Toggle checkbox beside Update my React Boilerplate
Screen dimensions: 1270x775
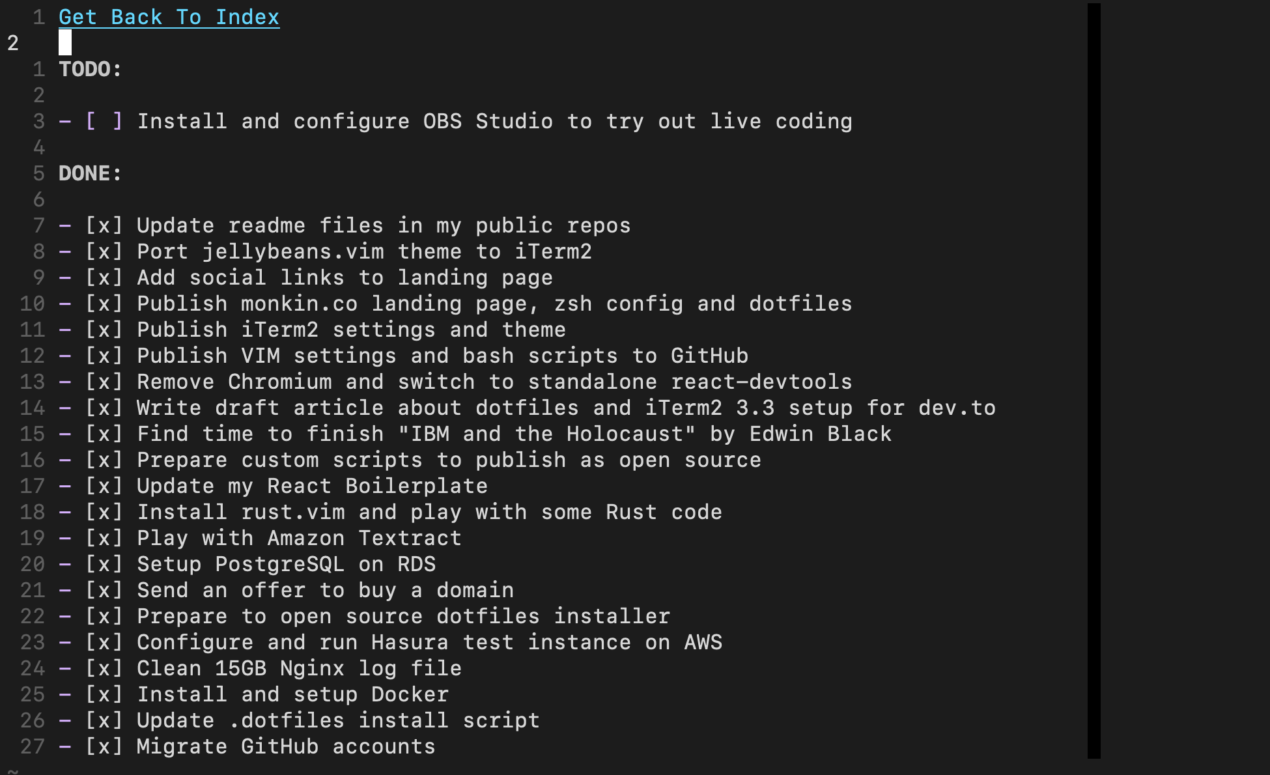coord(104,486)
